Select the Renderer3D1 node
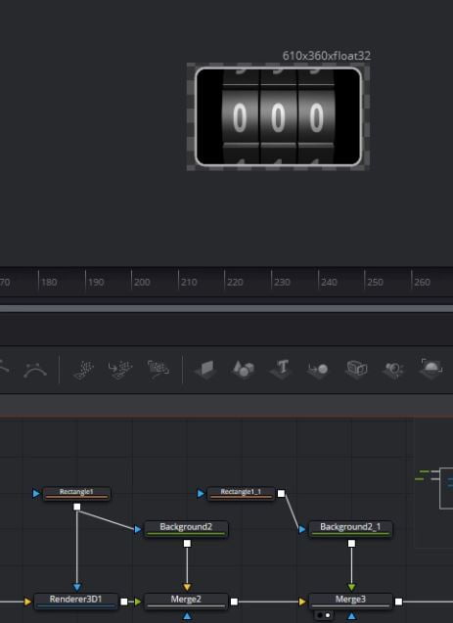453x623 pixels. click(76, 601)
